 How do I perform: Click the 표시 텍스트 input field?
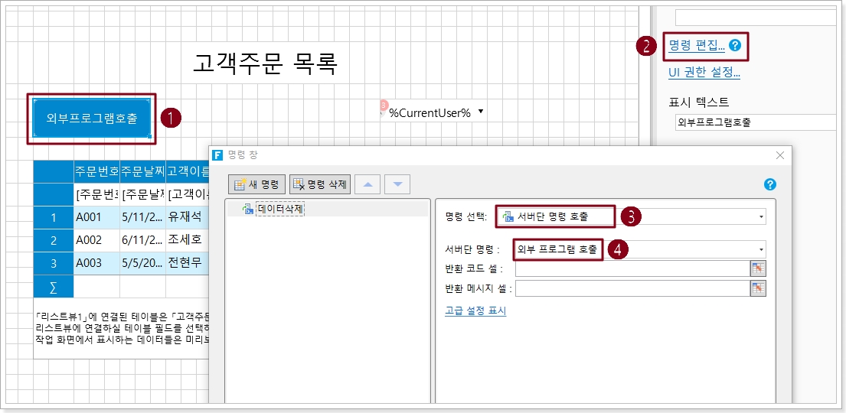point(754,122)
